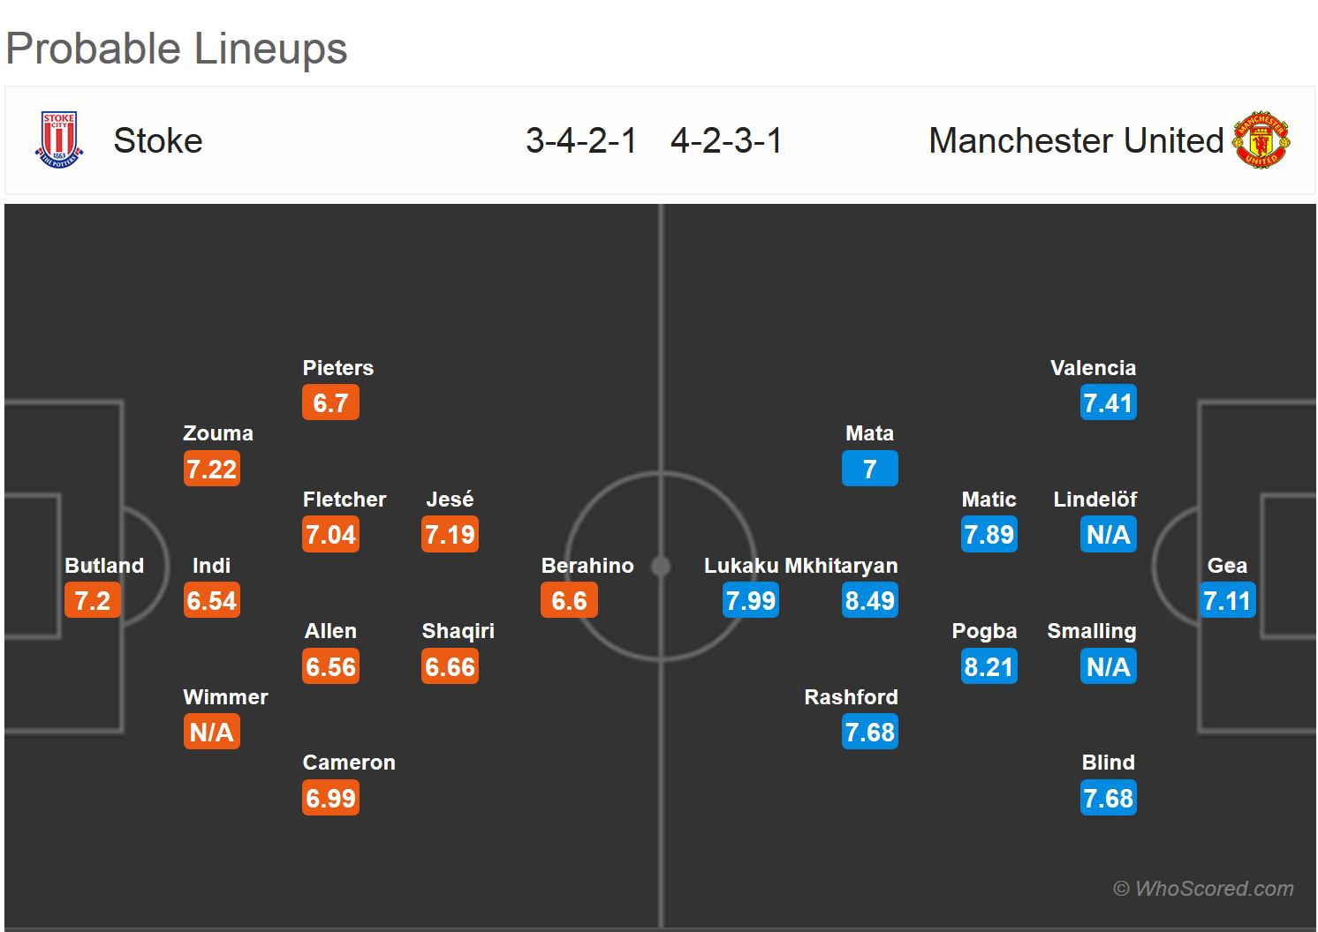Select Zouma's 7.22 rating badge
1318x932 pixels.
212,469
